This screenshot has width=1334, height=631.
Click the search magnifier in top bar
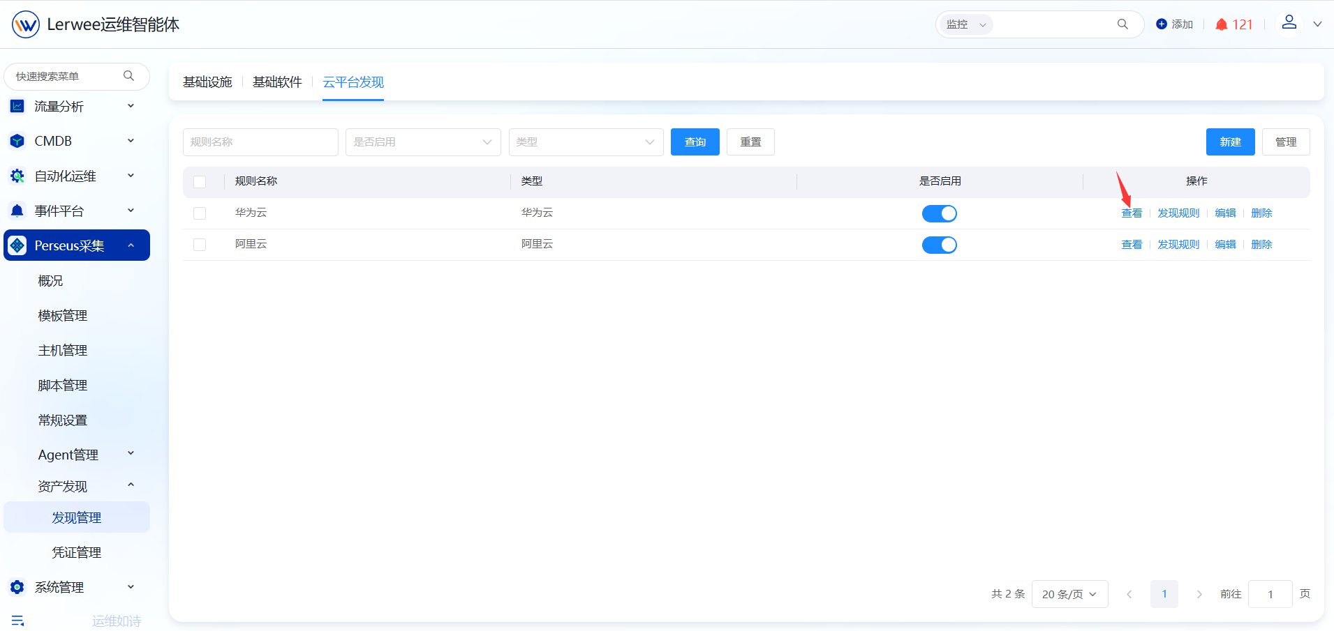(1122, 24)
